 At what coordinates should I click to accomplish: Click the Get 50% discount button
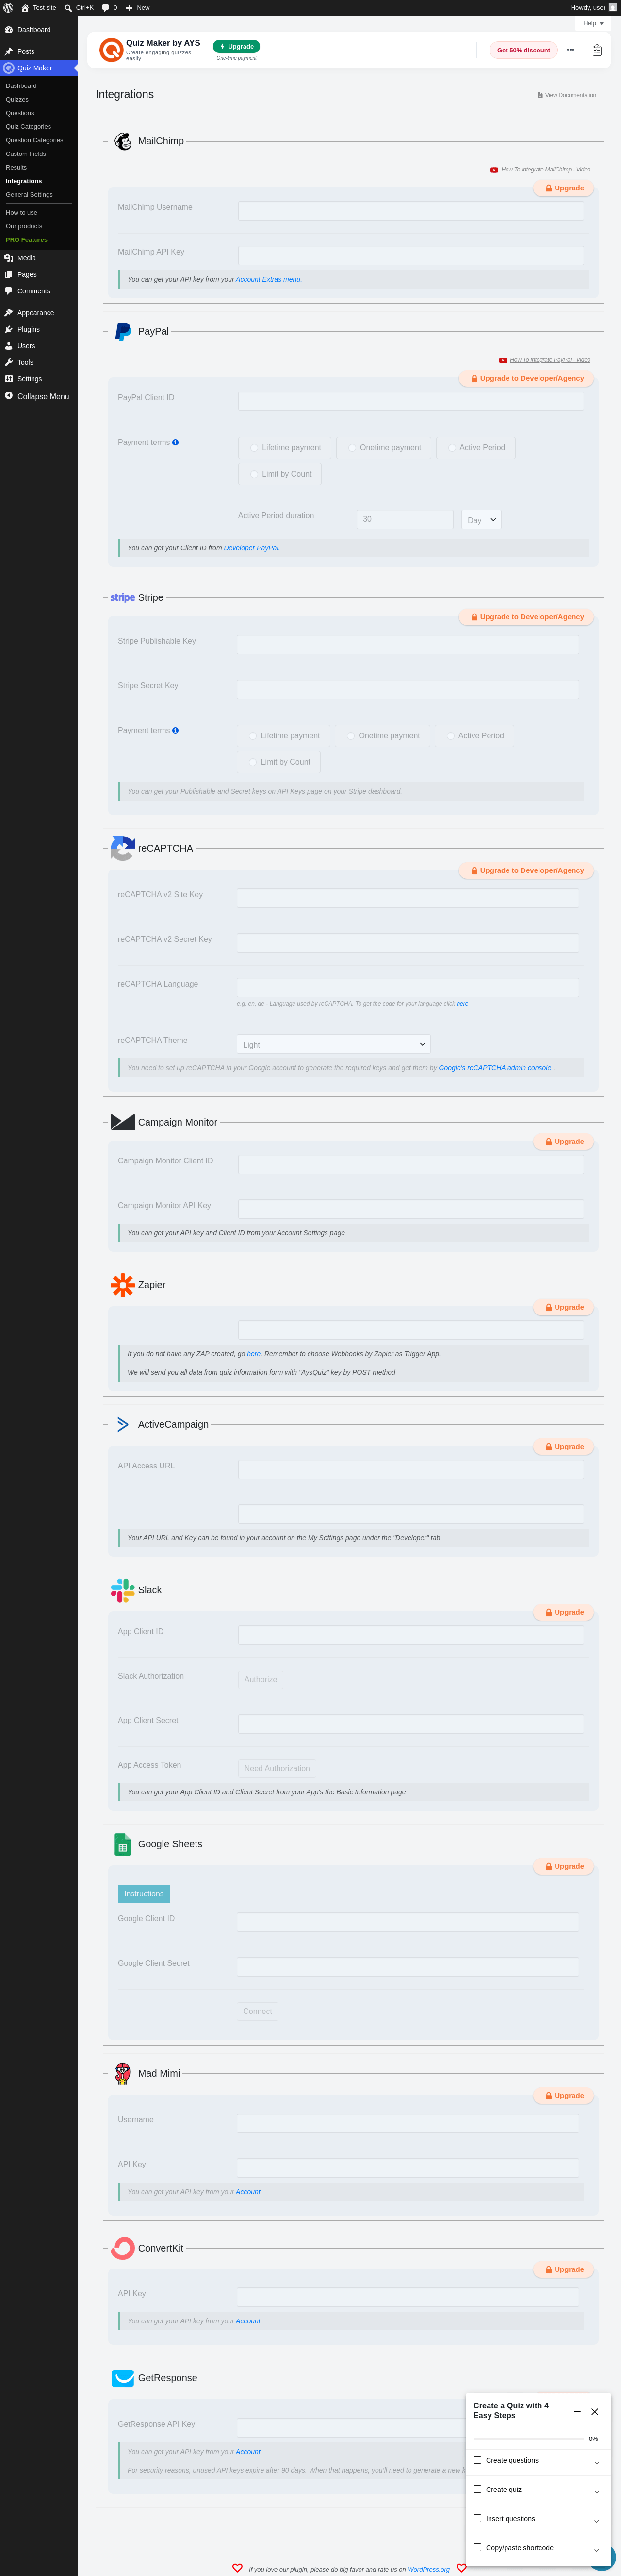(x=523, y=50)
